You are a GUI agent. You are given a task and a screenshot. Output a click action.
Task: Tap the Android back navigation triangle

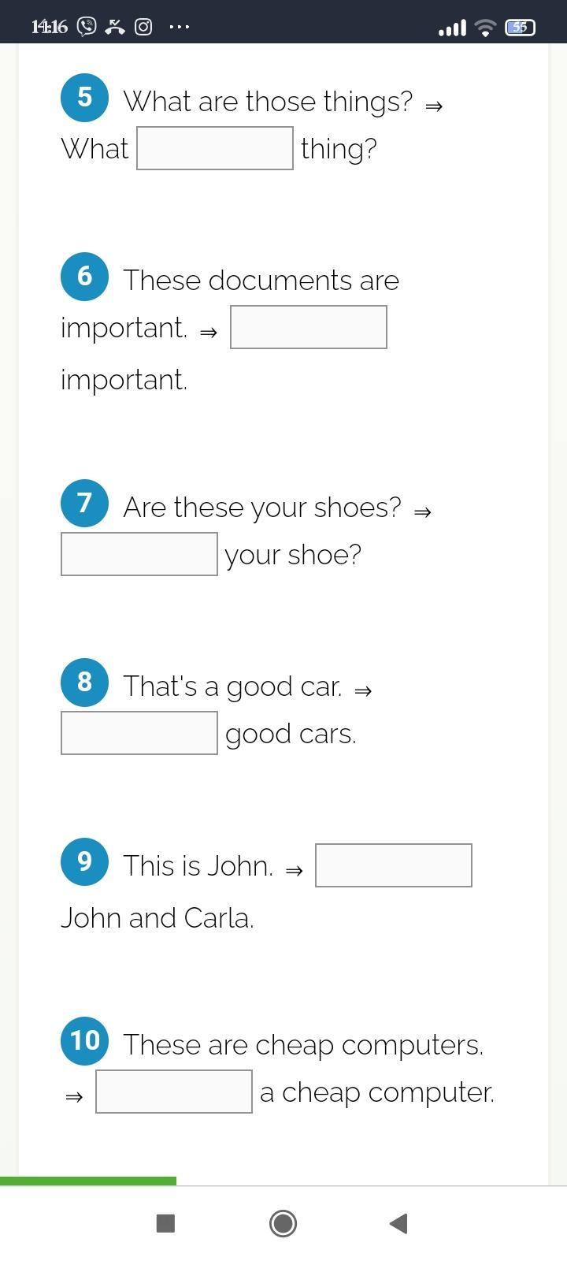pyautogui.click(x=398, y=1223)
